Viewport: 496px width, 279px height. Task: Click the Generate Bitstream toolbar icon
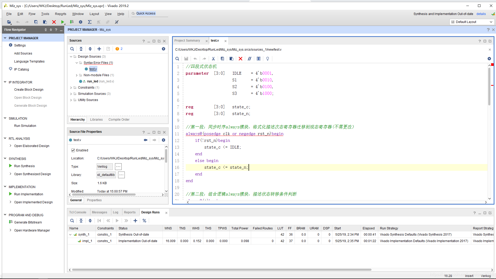click(x=72, y=22)
